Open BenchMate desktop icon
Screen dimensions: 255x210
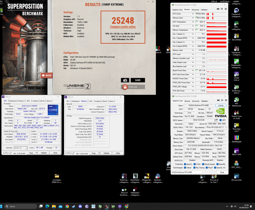[x=236, y=37]
